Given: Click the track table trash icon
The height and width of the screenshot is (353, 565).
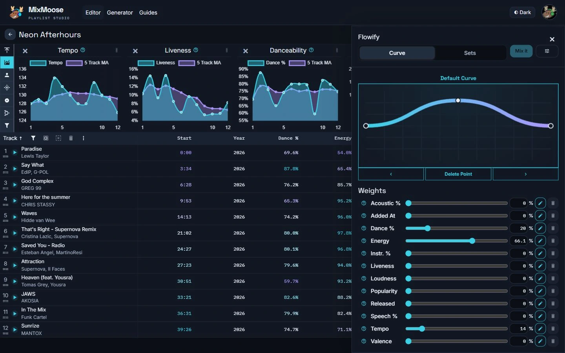Looking at the screenshot, I should (x=71, y=138).
